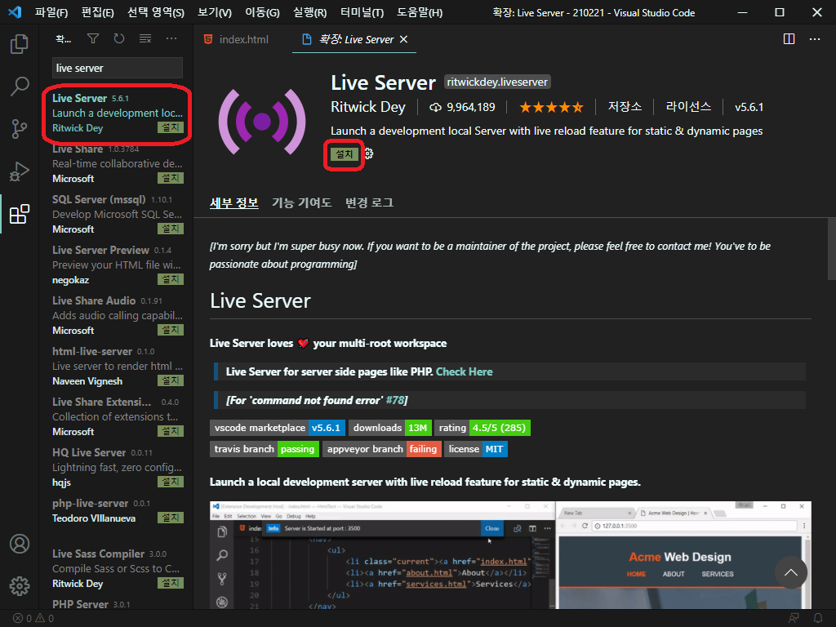
Task: Open the 터미널(T) menu
Action: (362, 12)
